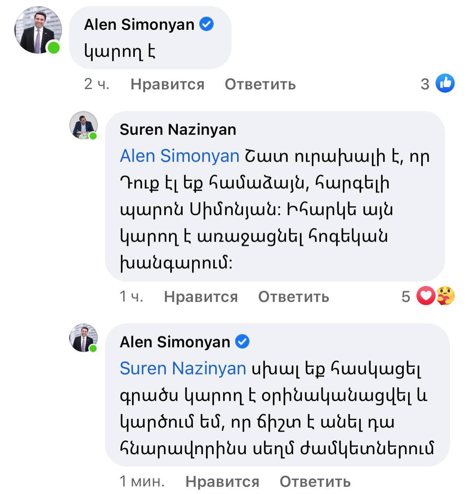Click the red heart reaction icon

click(x=425, y=296)
